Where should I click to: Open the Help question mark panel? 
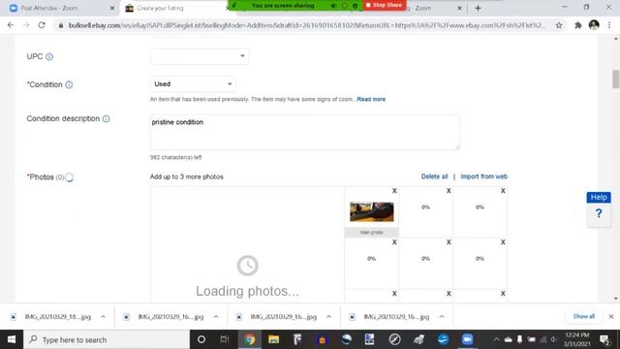(x=599, y=213)
